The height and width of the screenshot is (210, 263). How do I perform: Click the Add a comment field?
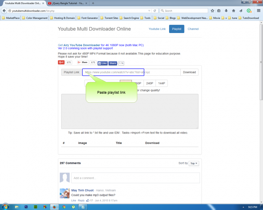(x=136, y=178)
